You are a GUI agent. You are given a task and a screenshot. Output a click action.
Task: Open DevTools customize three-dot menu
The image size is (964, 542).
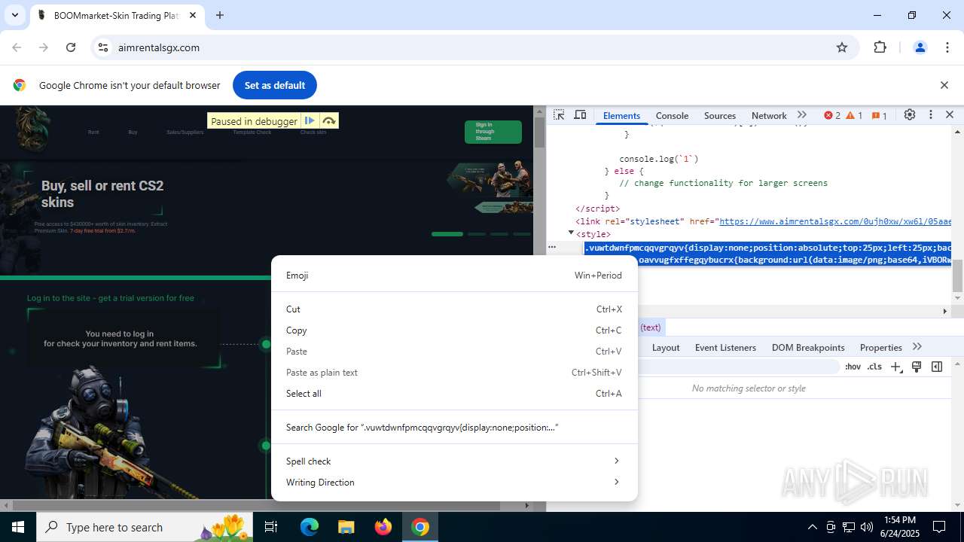pos(931,115)
